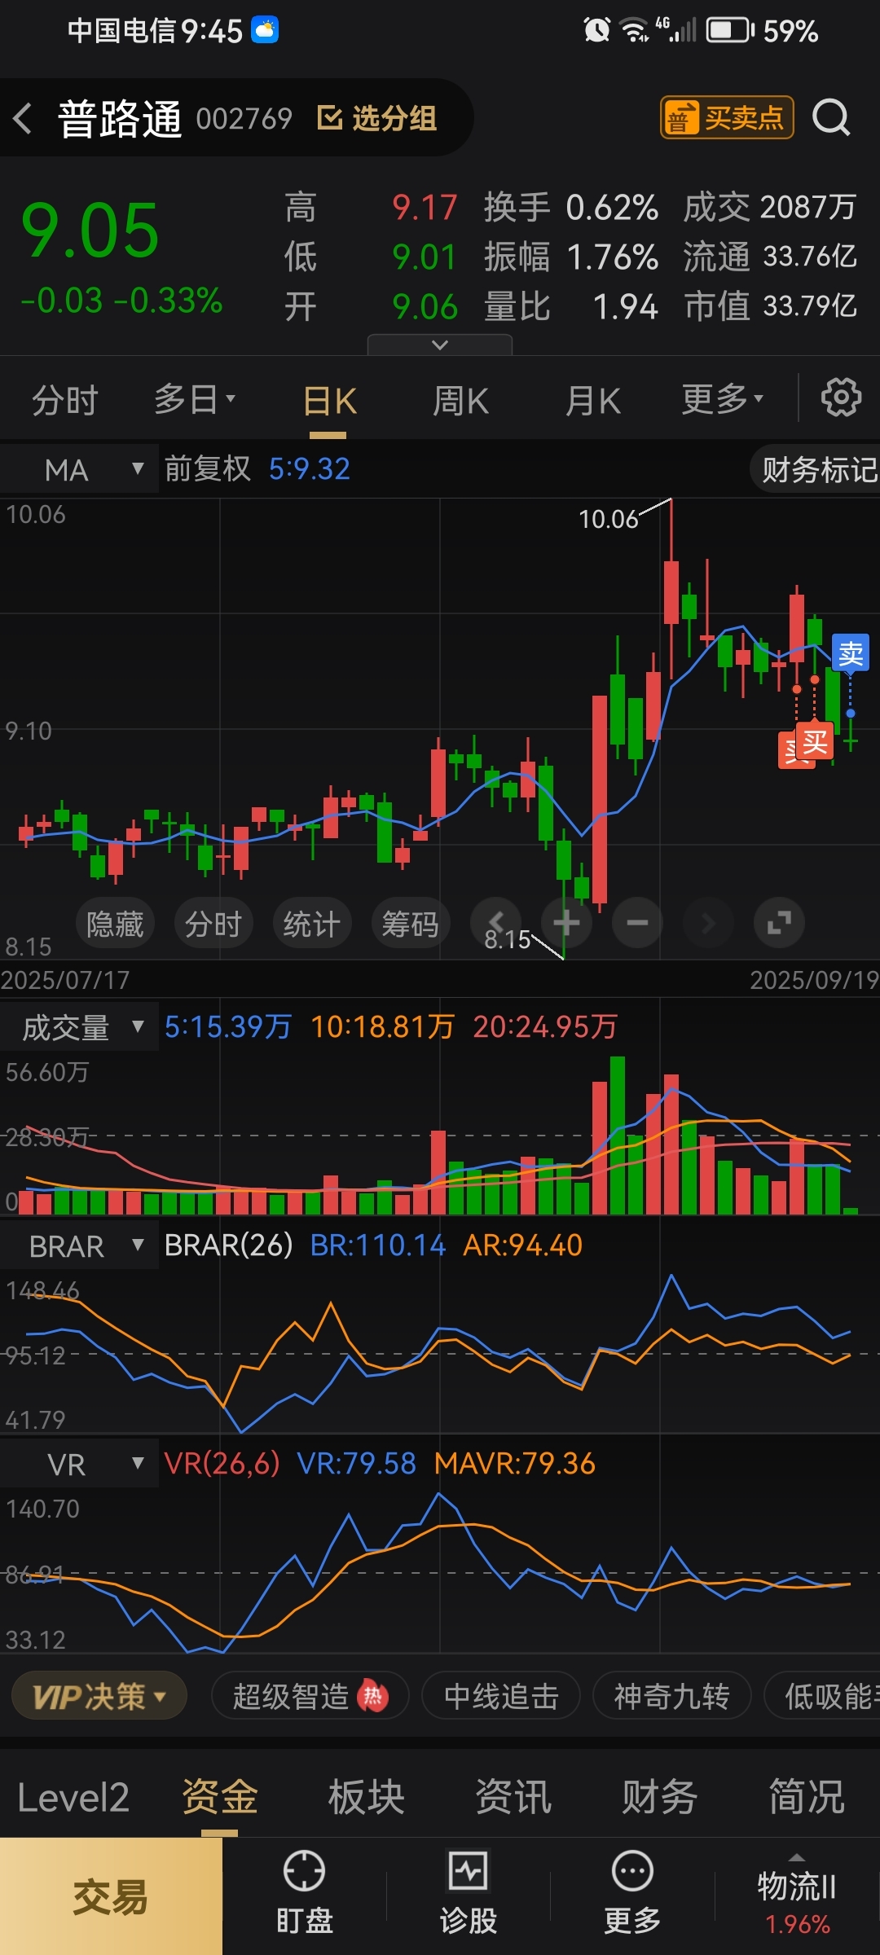Tap the battery status icon
The image size is (880, 1955).
coord(731,31)
